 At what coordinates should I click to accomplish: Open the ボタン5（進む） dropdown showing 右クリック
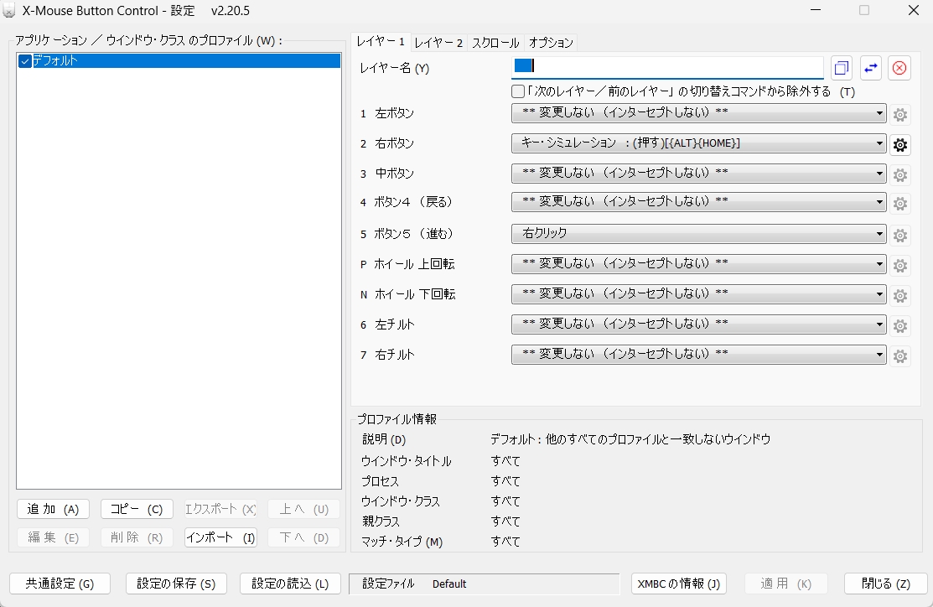(698, 234)
